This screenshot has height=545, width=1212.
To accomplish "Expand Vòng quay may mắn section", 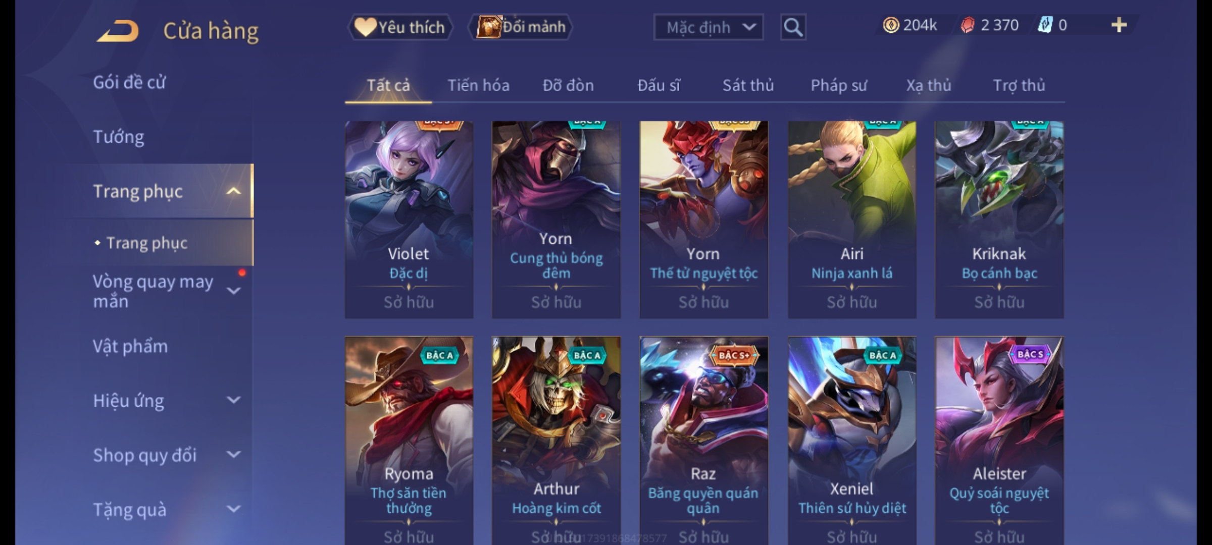I will 233,291.
